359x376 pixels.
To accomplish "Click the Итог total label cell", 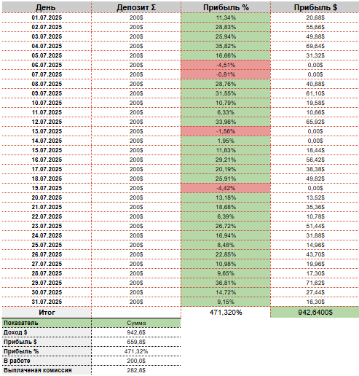I will click(x=47, y=313).
